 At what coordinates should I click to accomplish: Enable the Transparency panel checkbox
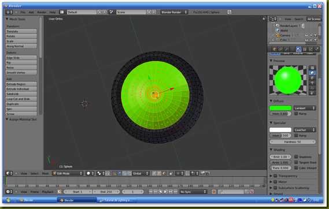(x=275, y=176)
